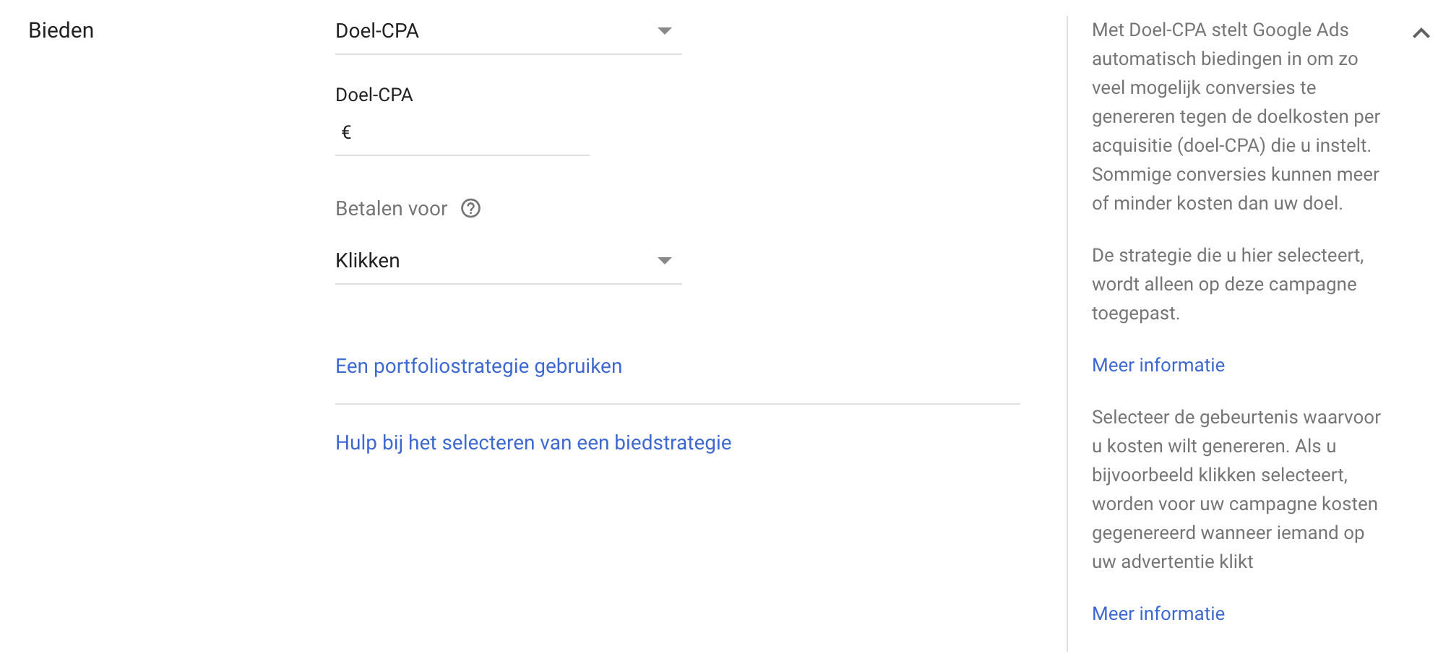Click the horizontal divider under the portfoliostrategie link

pos(677,404)
